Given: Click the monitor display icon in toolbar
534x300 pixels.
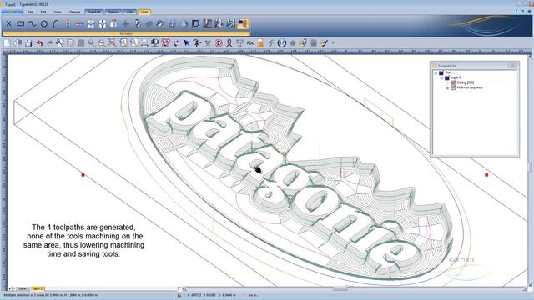Looking at the screenshot, I should tap(155, 42).
